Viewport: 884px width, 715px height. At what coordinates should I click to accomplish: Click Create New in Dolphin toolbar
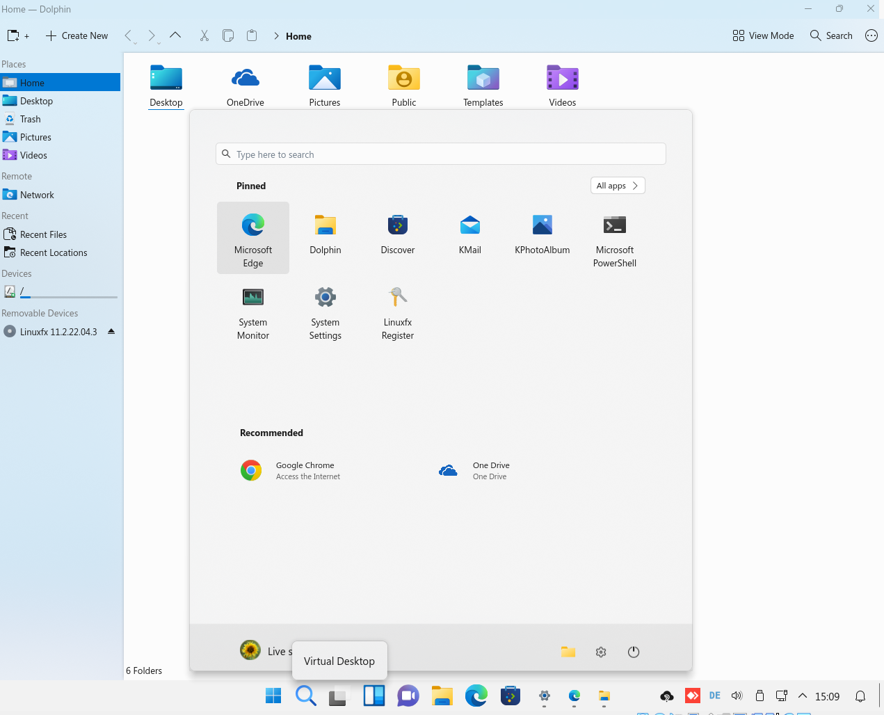[77, 35]
